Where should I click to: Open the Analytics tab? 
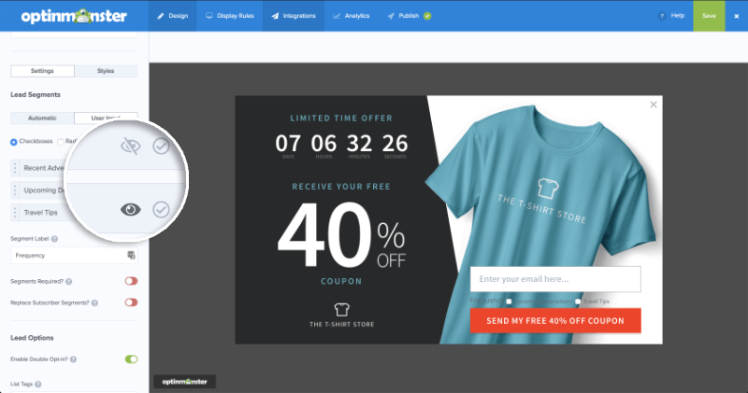(352, 16)
